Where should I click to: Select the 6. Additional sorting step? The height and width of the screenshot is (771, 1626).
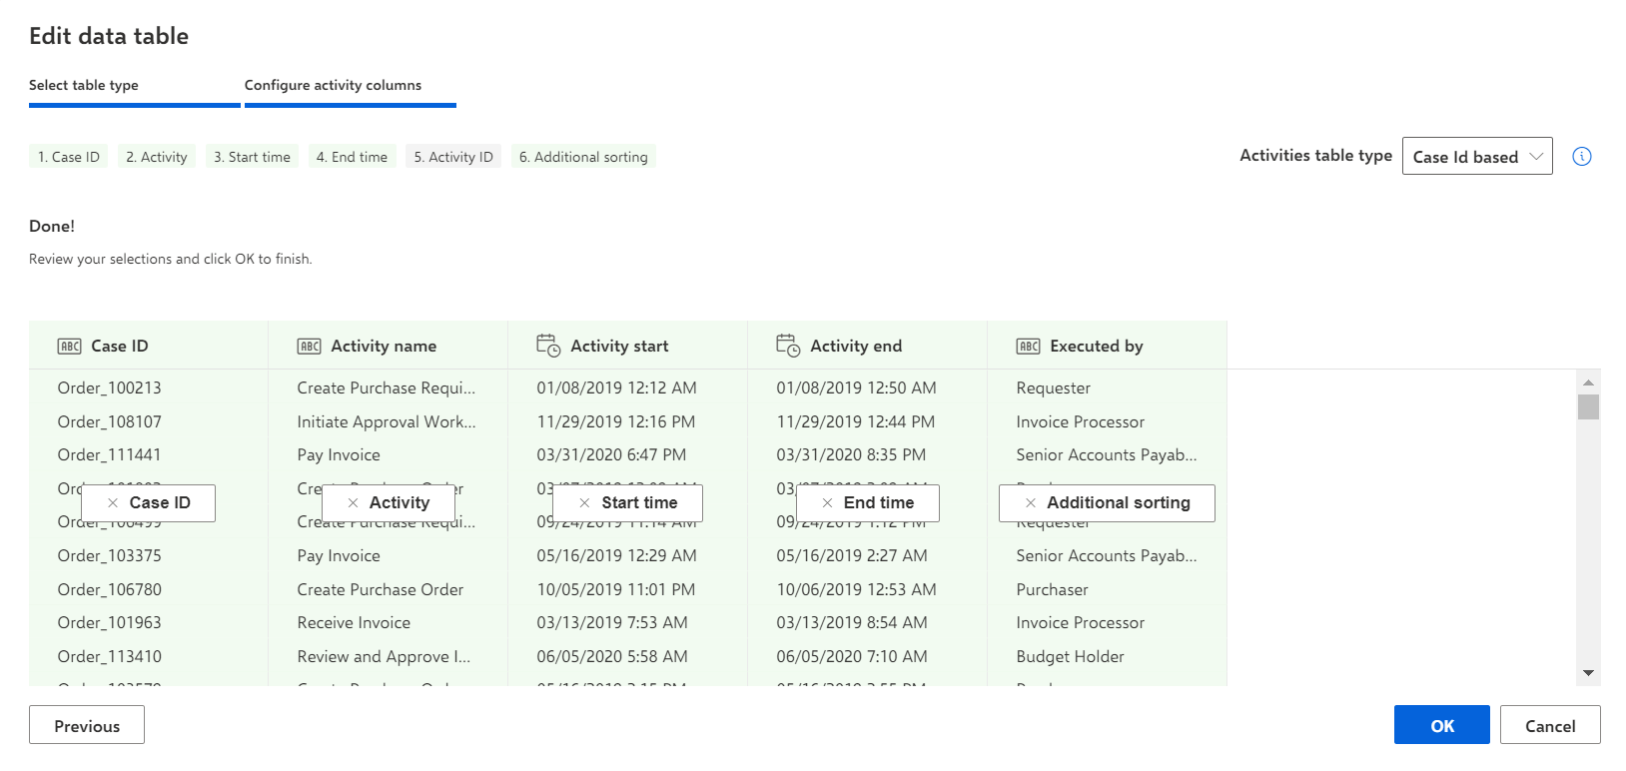(583, 157)
